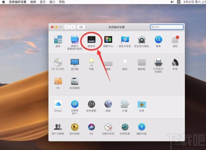Viewport: 206px width, 150px height.
Task: Open the 编辑 Edit menu
Action: (33, 2)
